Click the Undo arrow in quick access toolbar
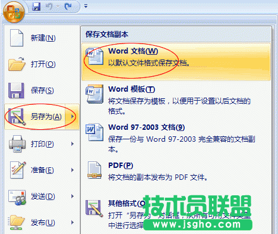Image resolution: width=278 pixels, height=234 pixels. pos(49,7)
